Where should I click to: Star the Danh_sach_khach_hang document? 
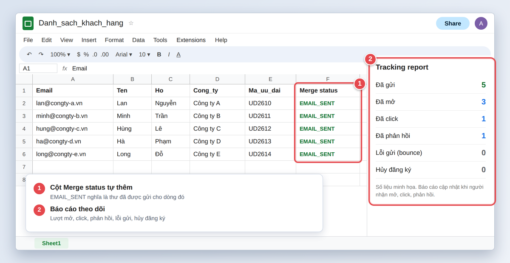coord(131,23)
